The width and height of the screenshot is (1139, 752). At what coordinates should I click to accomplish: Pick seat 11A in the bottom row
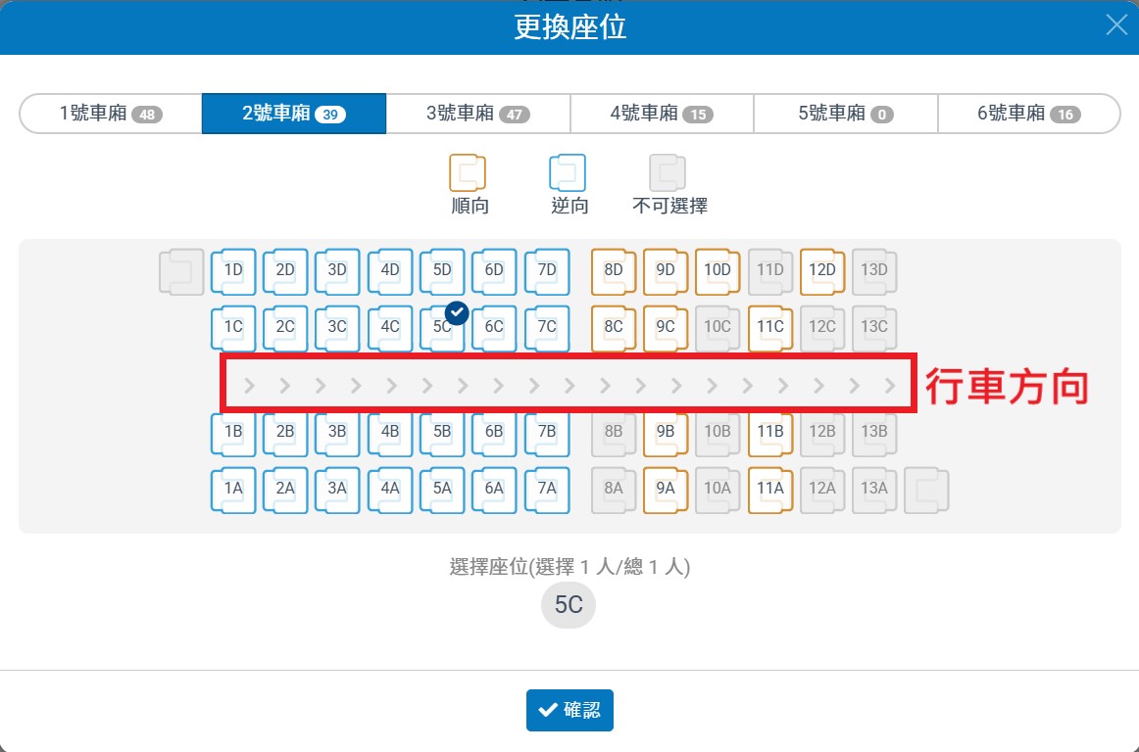pyautogui.click(x=770, y=490)
